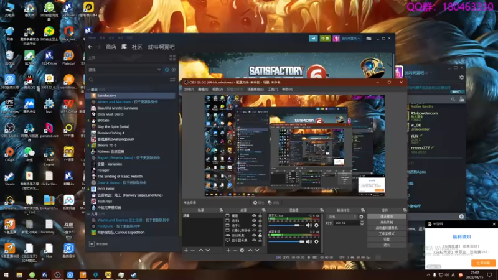Lock the first OBS source

[x=260, y=215]
